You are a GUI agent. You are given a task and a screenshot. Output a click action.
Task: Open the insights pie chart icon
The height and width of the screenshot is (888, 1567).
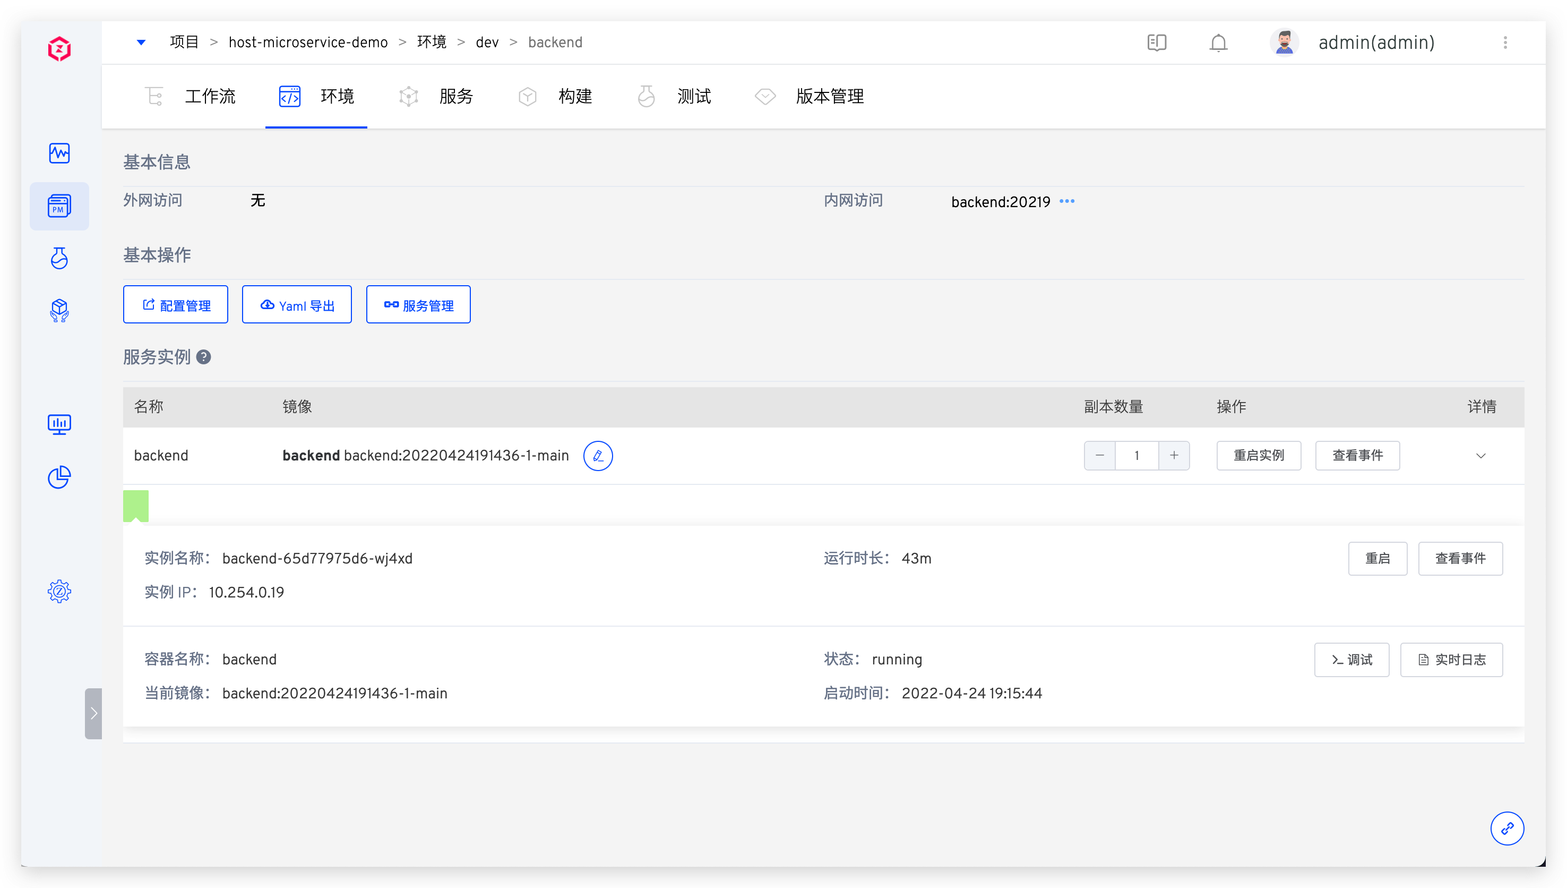pos(59,477)
